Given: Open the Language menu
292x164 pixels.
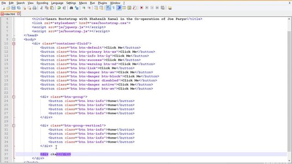Looking at the screenshot, I should point(57,3).
